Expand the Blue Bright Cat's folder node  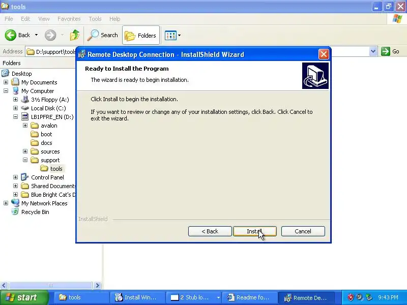(15, 195)
